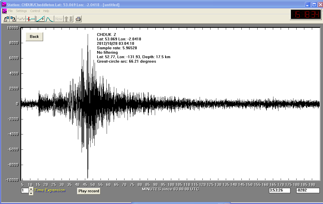Click the load-from-file toolbar icon
Viewport: 323px width, 204px height.
(6, 19)
